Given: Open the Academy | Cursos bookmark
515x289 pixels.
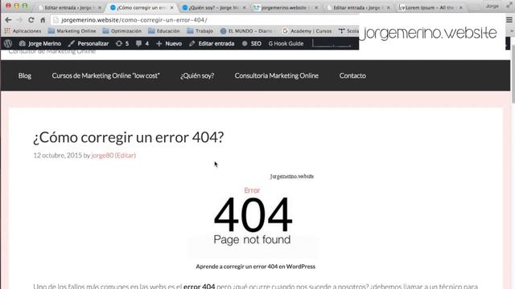Looking at the screenshot, I should click(307, 31).
